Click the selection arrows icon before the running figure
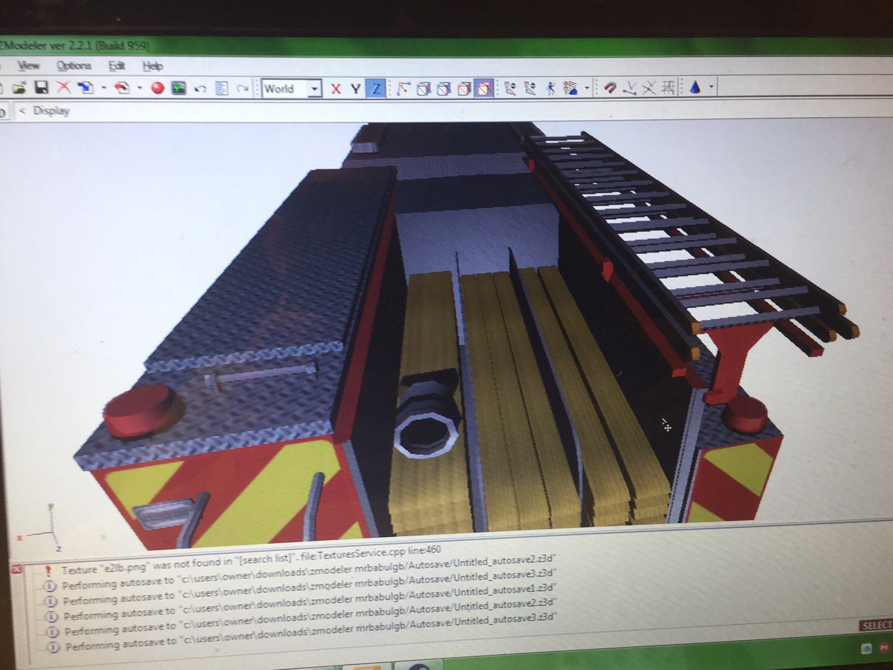The width and height of the screenshot is (893, 670). pyautogui.click(x=530, y=89)
